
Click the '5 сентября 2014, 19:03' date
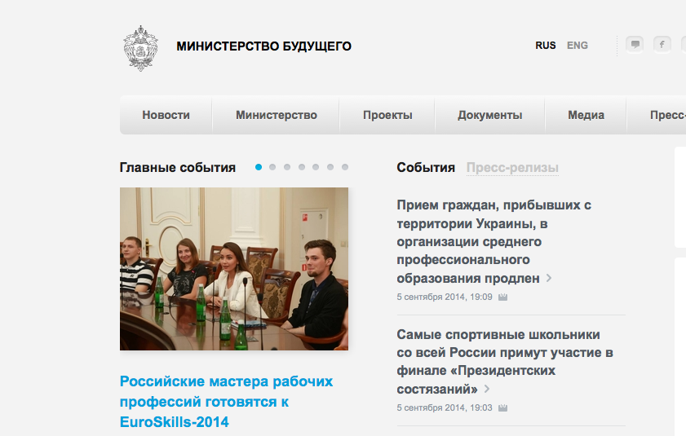pyautogui.click(x=444, y=407)
